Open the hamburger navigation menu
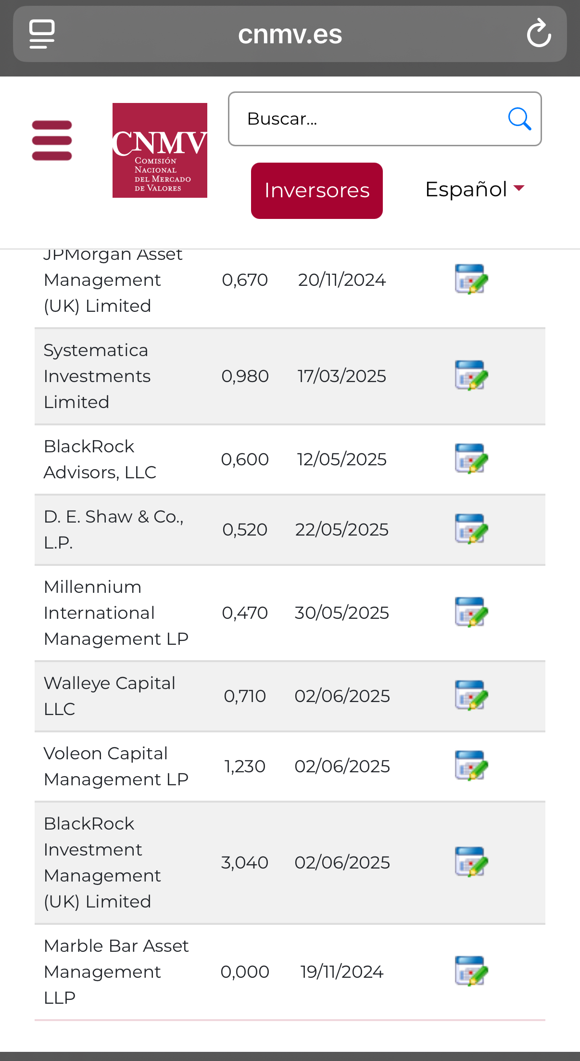This screenshot has width=580, height=1061. (x=52, y=141)
